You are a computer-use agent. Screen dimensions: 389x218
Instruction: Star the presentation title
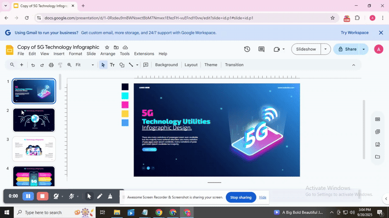pyautogui.click(x=107, y=47)
